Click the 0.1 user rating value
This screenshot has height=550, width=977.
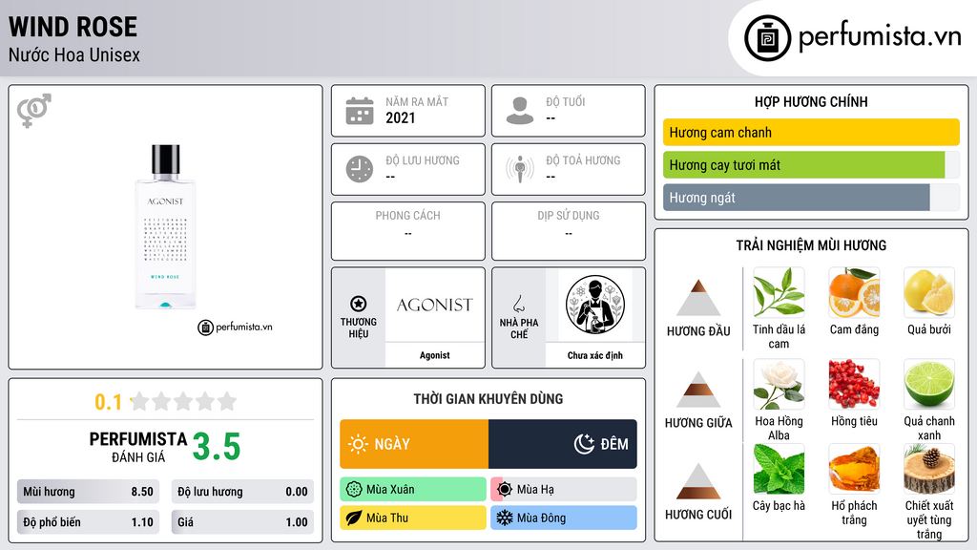108,402
